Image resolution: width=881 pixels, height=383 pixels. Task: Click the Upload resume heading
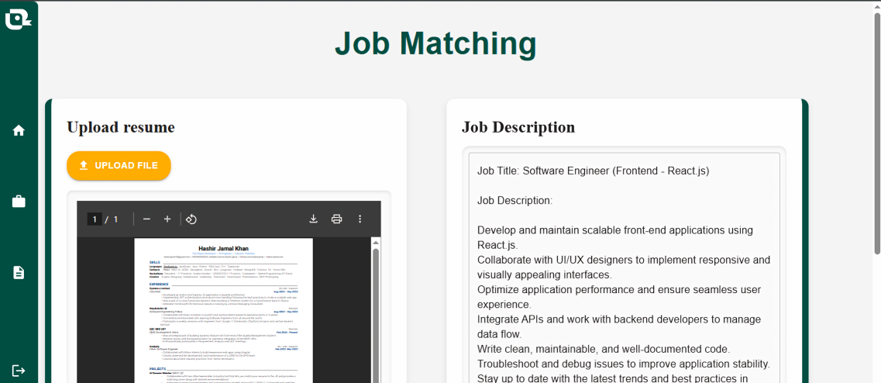121,127
